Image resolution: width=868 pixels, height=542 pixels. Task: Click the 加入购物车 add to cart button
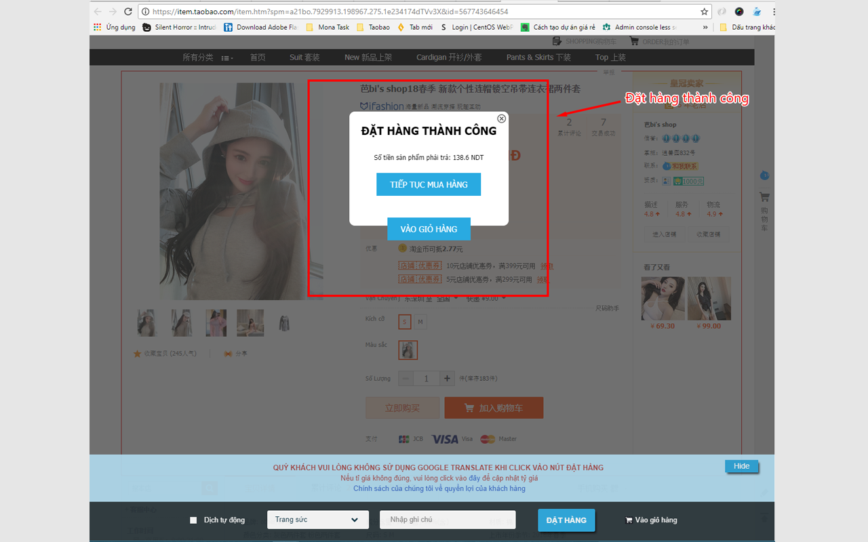[494, 408]
